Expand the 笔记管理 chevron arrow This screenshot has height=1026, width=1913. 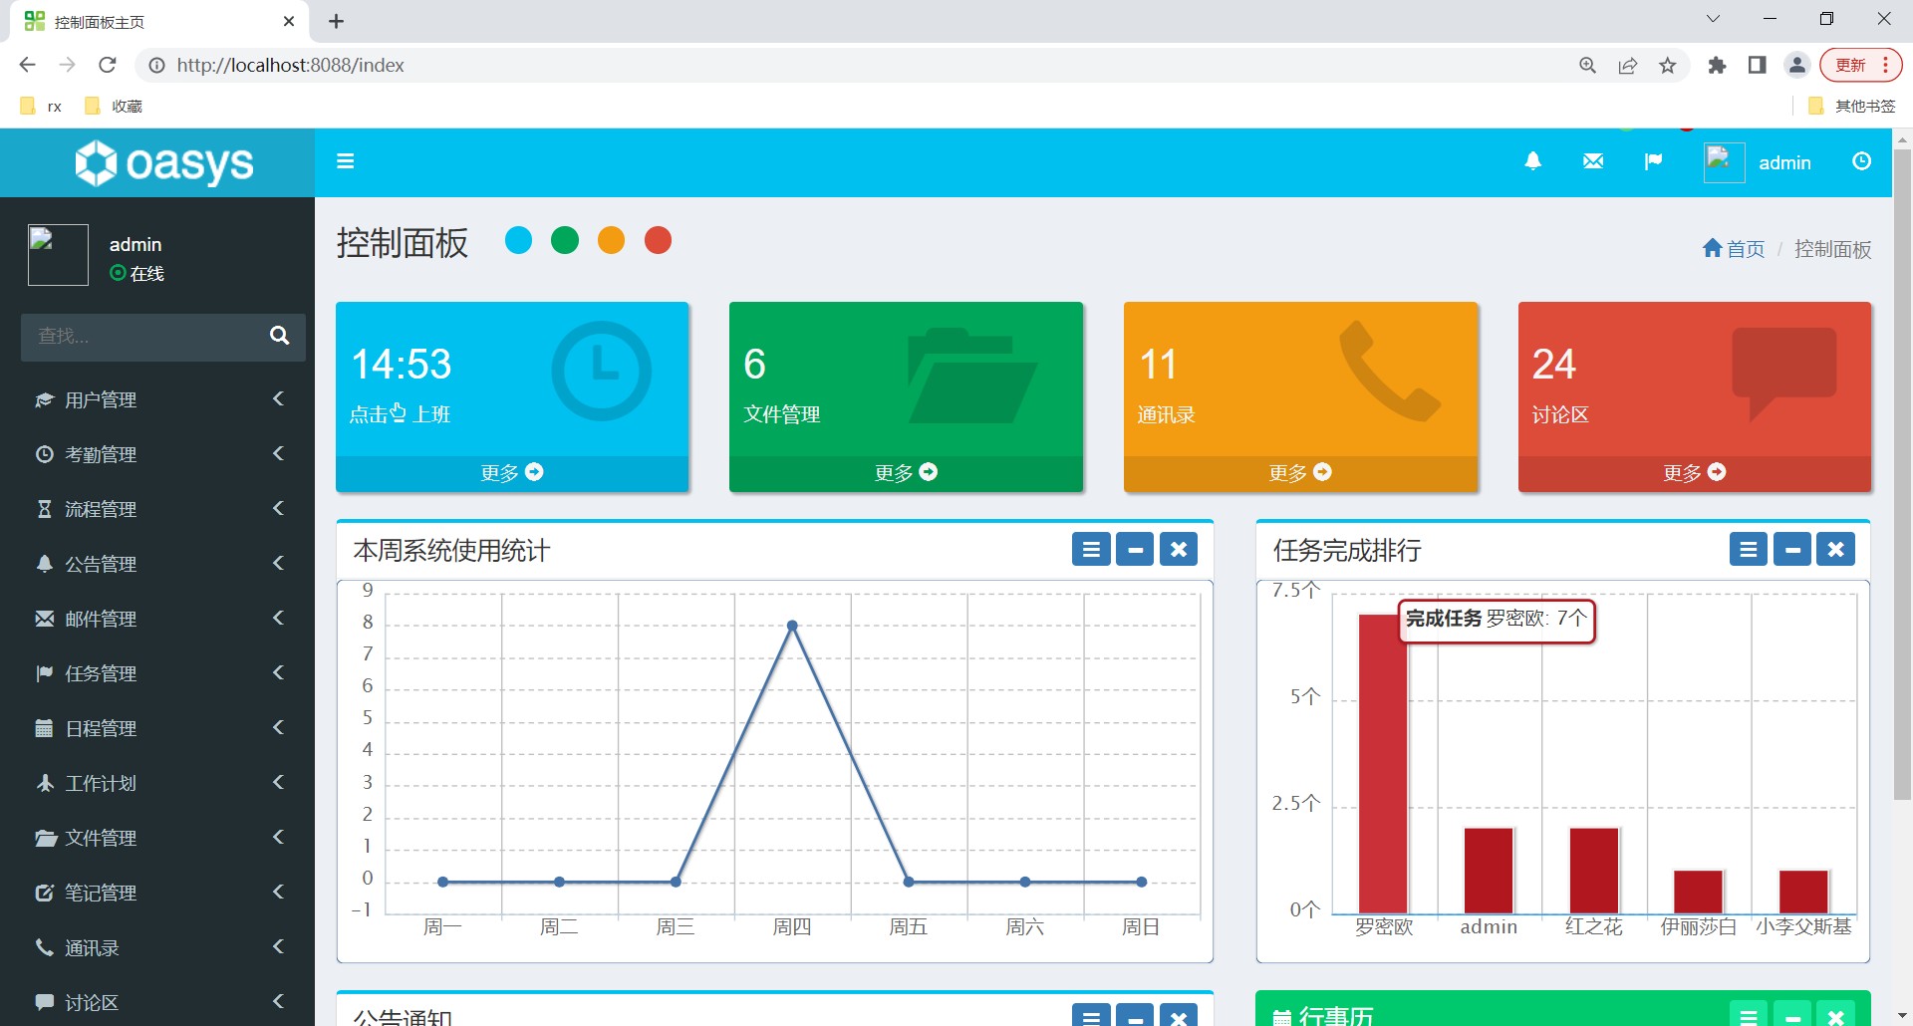tap(278, 892)
